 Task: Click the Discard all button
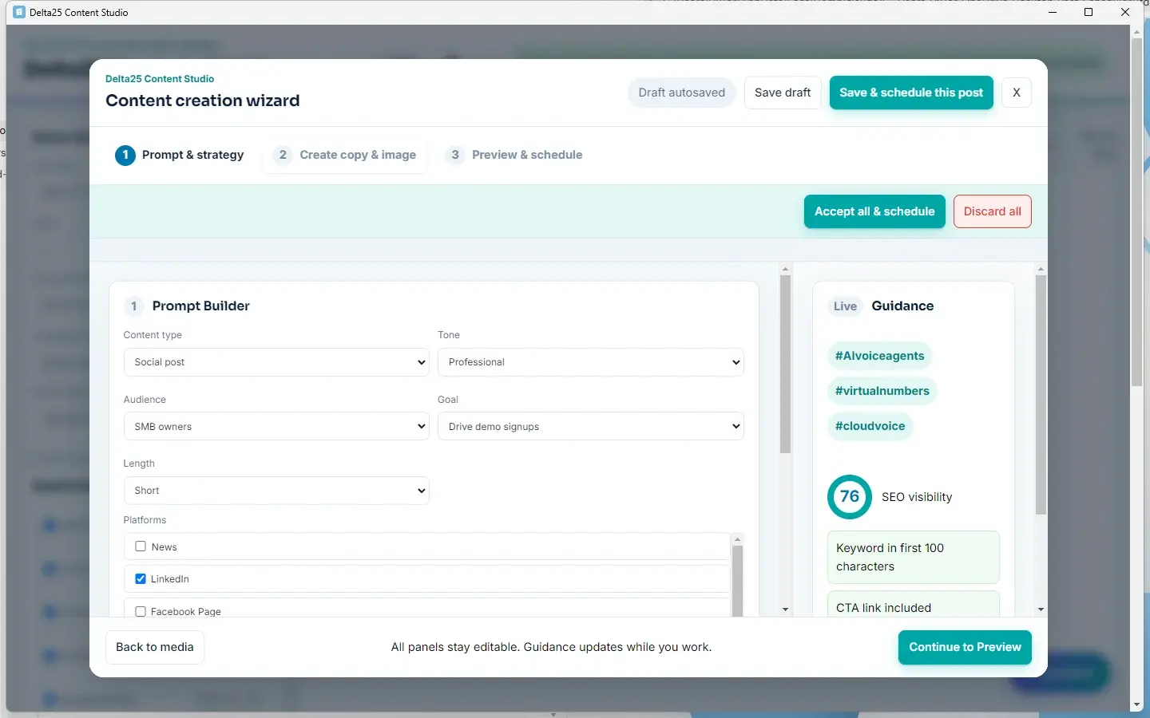click(x=992, y=211)
